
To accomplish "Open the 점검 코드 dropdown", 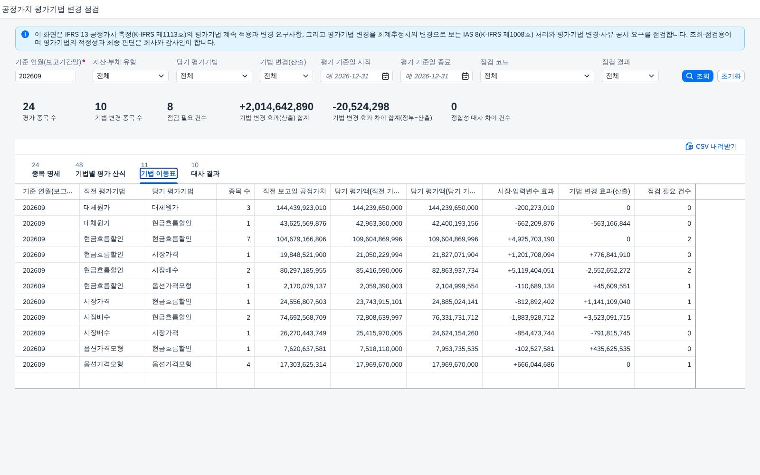I will pyautogui.click(x=587, y=76).
